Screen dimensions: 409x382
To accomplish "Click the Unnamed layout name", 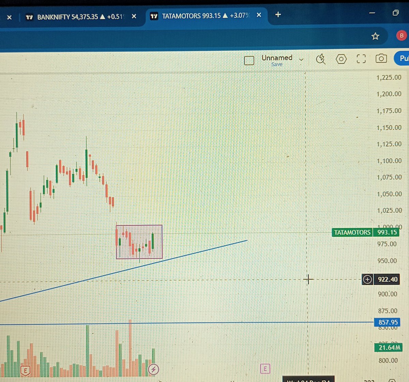I will (x=277, y=58).
